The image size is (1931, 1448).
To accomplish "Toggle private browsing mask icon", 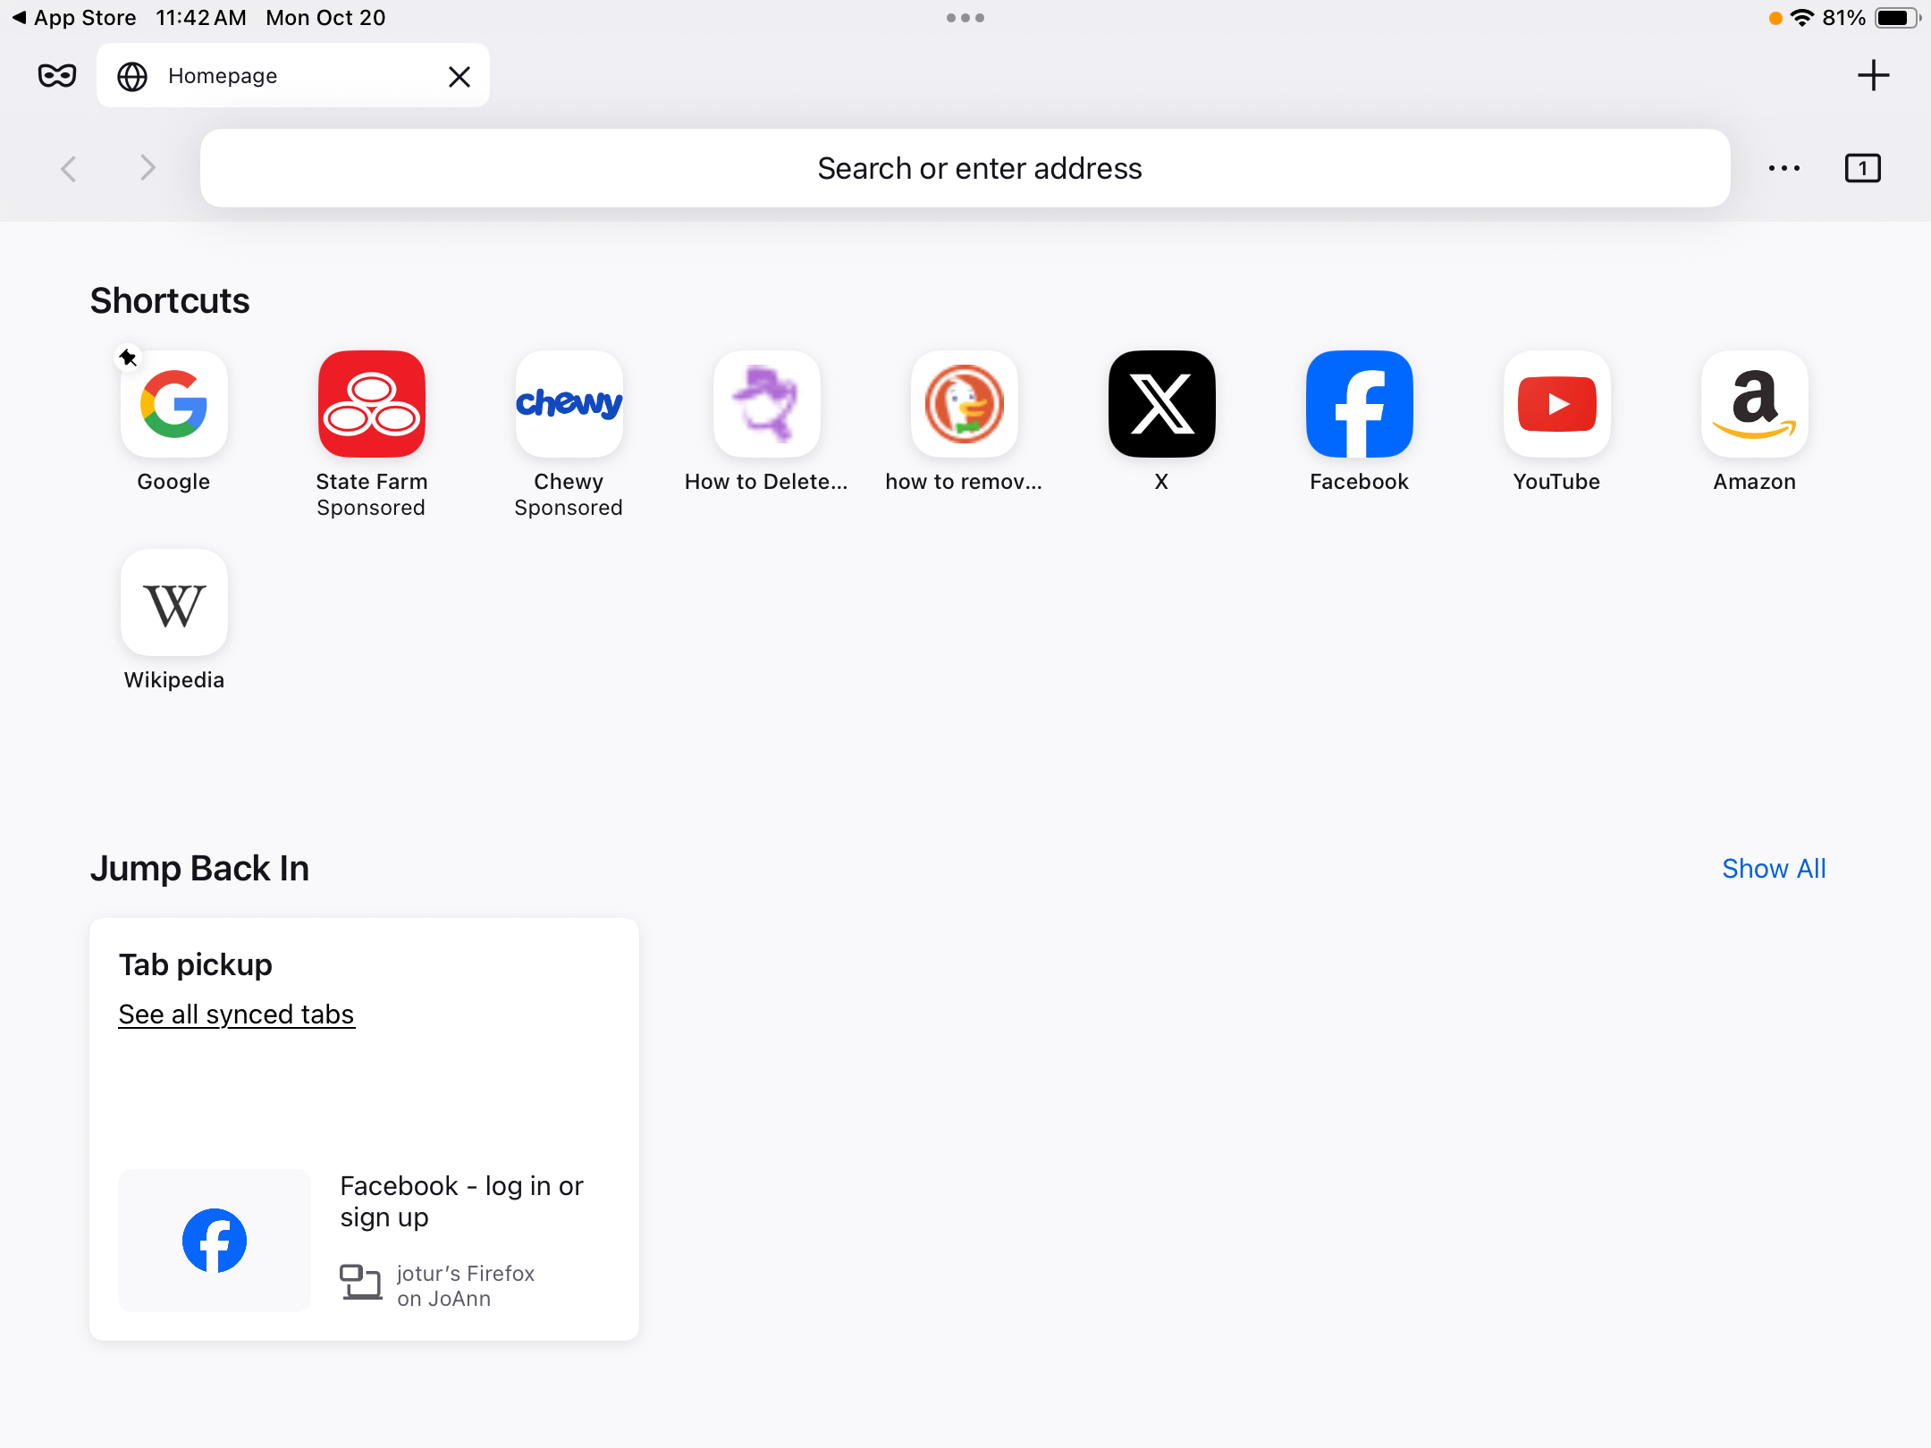I will pos(57,76).
